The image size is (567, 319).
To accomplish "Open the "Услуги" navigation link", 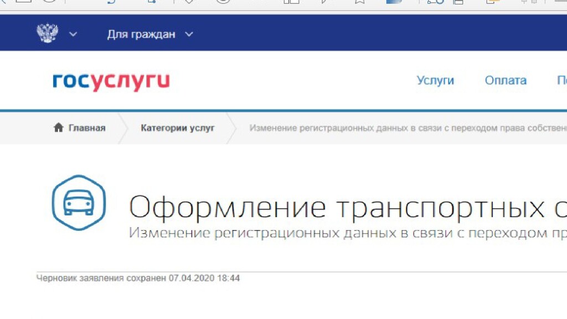I will click(x=435, y=80).
